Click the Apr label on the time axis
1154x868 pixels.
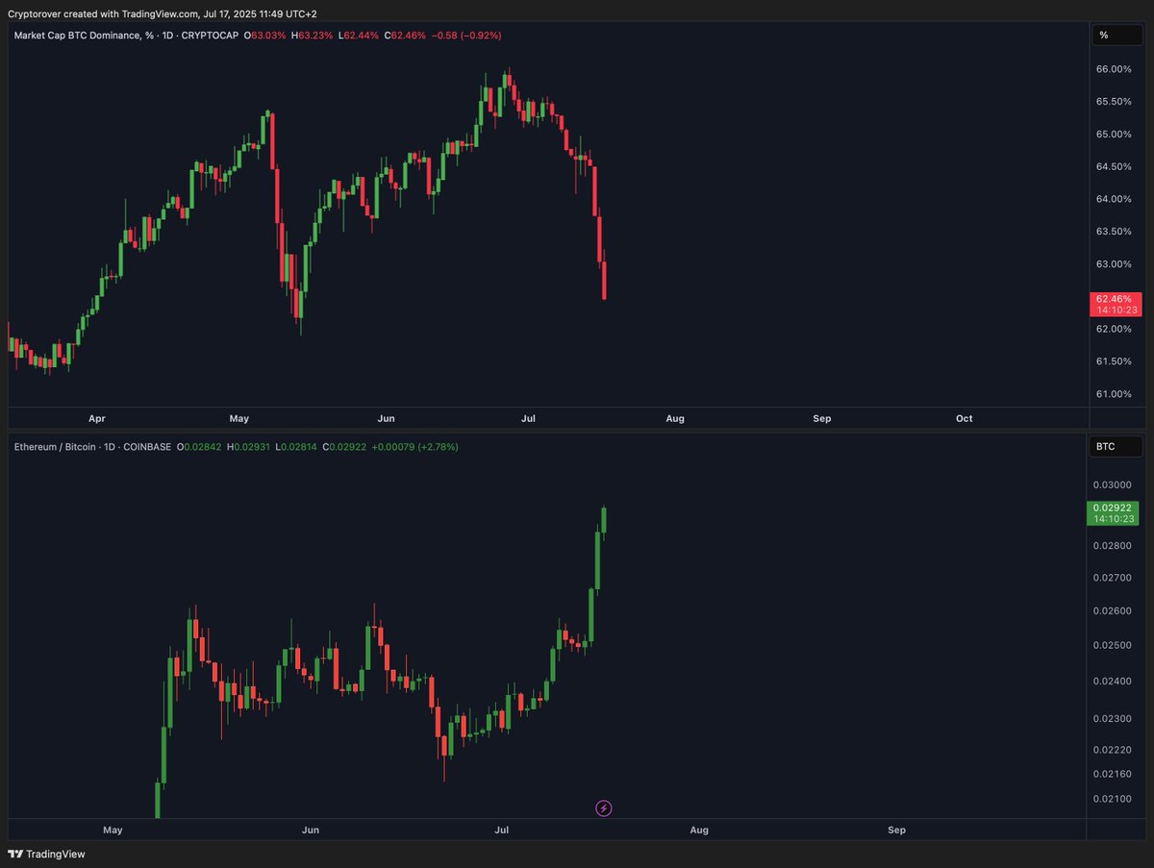[96, 419]
